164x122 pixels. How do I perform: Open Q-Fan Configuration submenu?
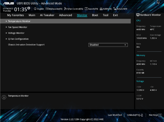point(18,39)
